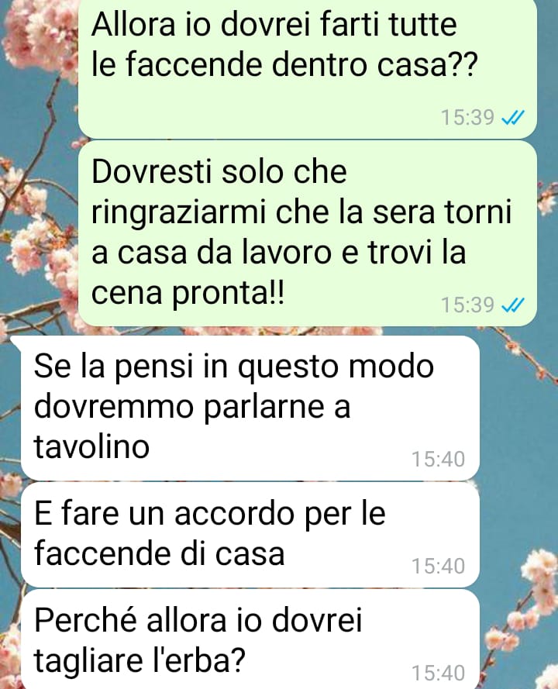558x689 pixels.
Task: Click the word 'tavolino' in the received message
Action: pos(91,446)
